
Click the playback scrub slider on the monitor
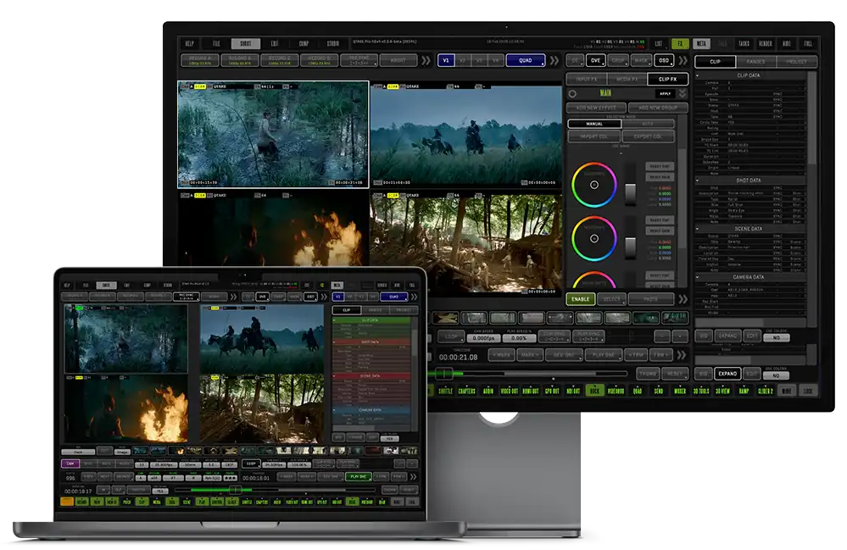pos(443,373)
